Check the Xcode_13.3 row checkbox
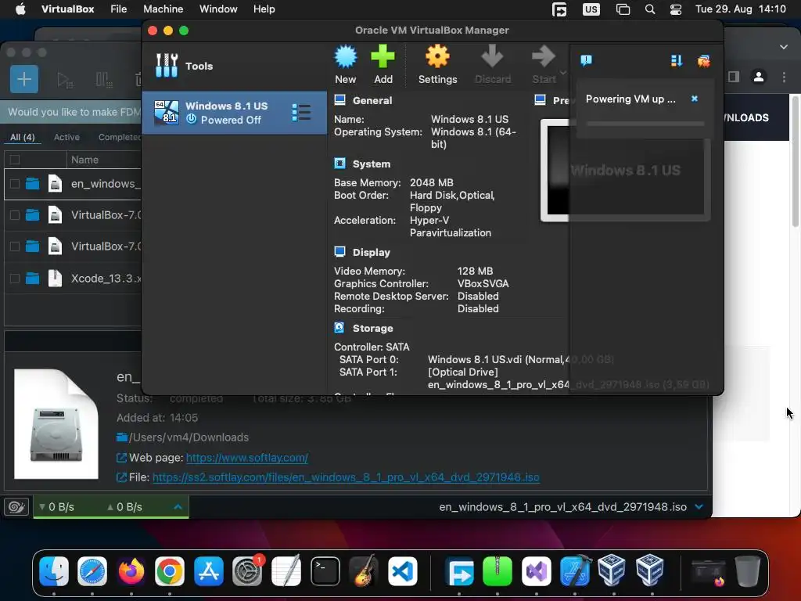The image size is (801, 601). click(15, 278)
